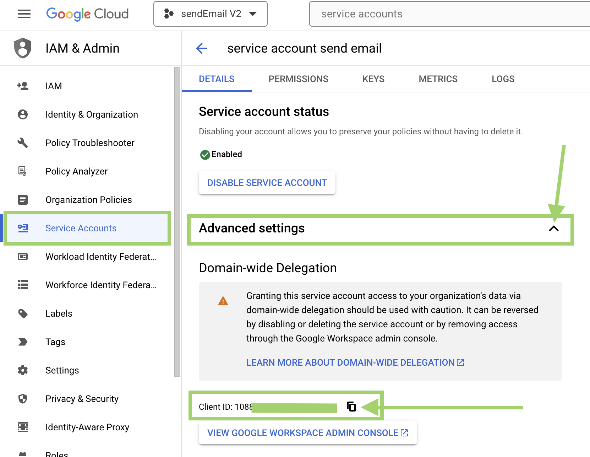The image size is (590, 457).
Task: Copy the Client ID to clipboard
Action: (351, 406)
